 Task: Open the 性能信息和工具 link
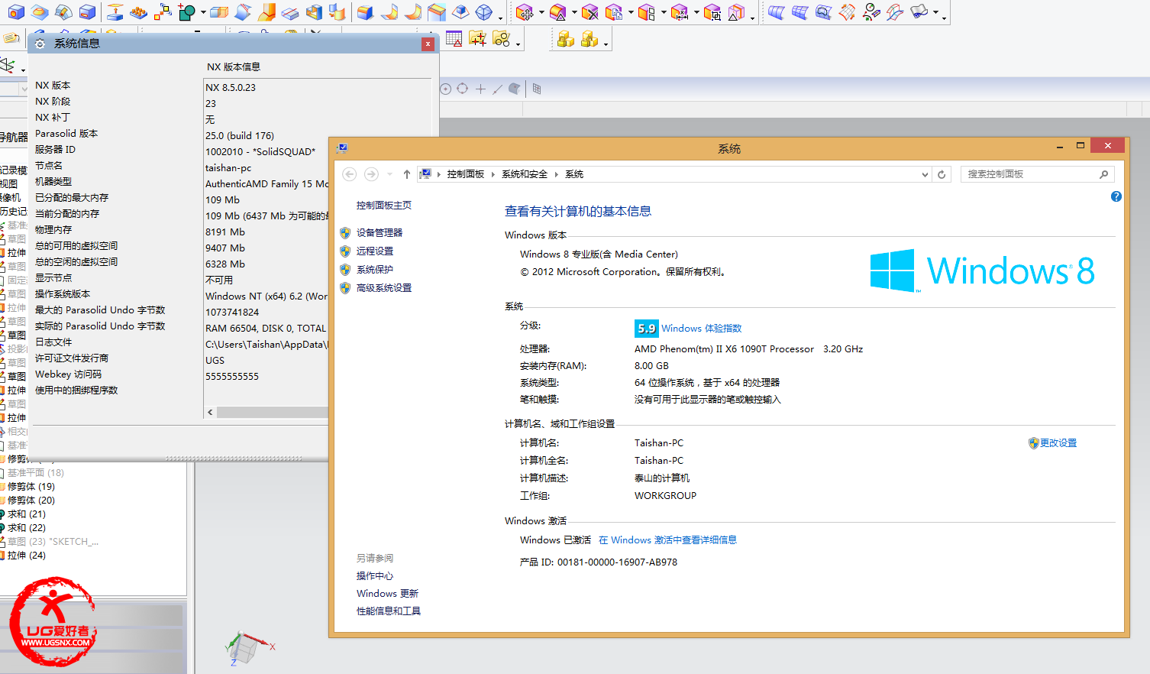coord(389,611)
